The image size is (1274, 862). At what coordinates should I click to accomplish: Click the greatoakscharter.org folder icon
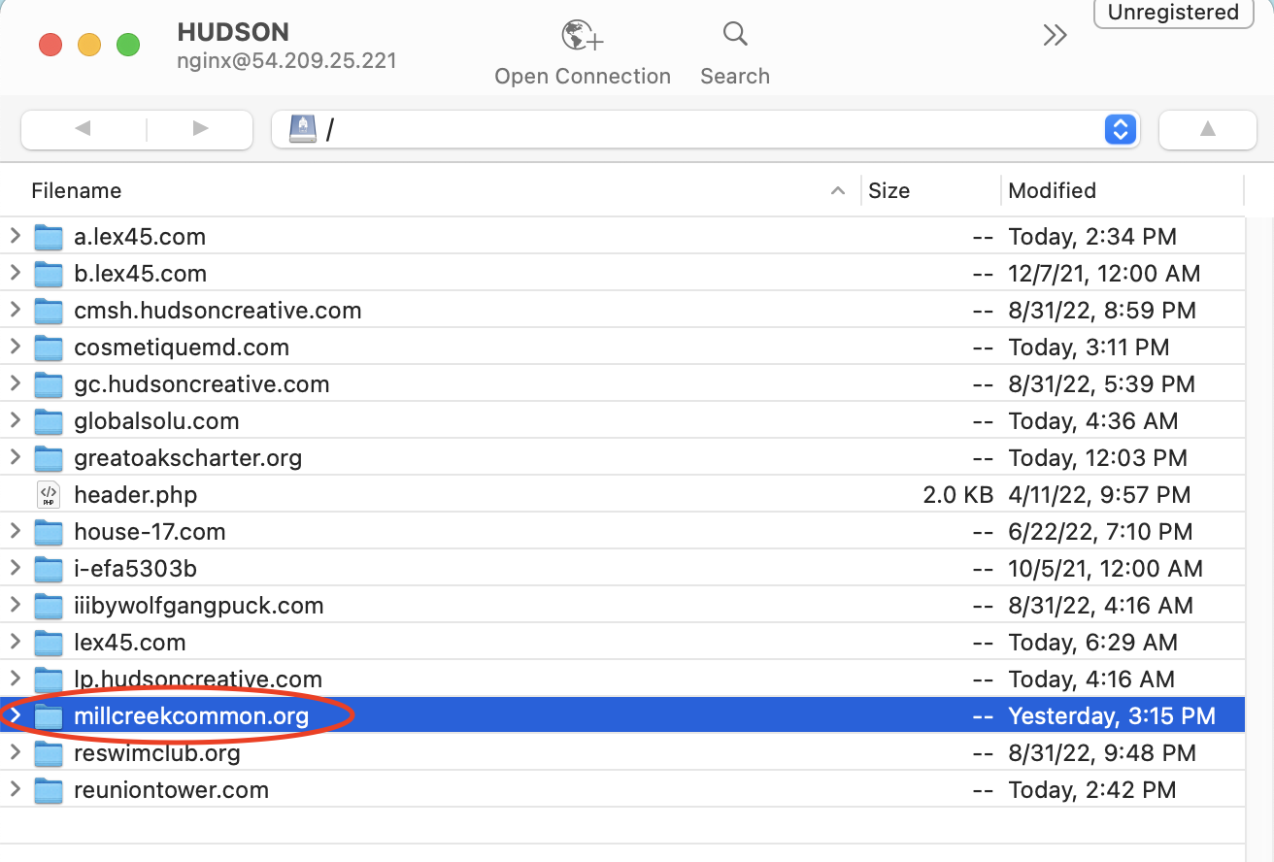coord(49,458)
